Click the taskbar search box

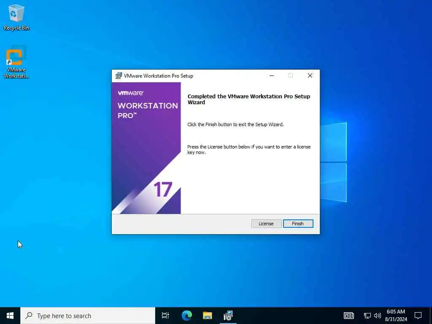click(x=88, y=316)
